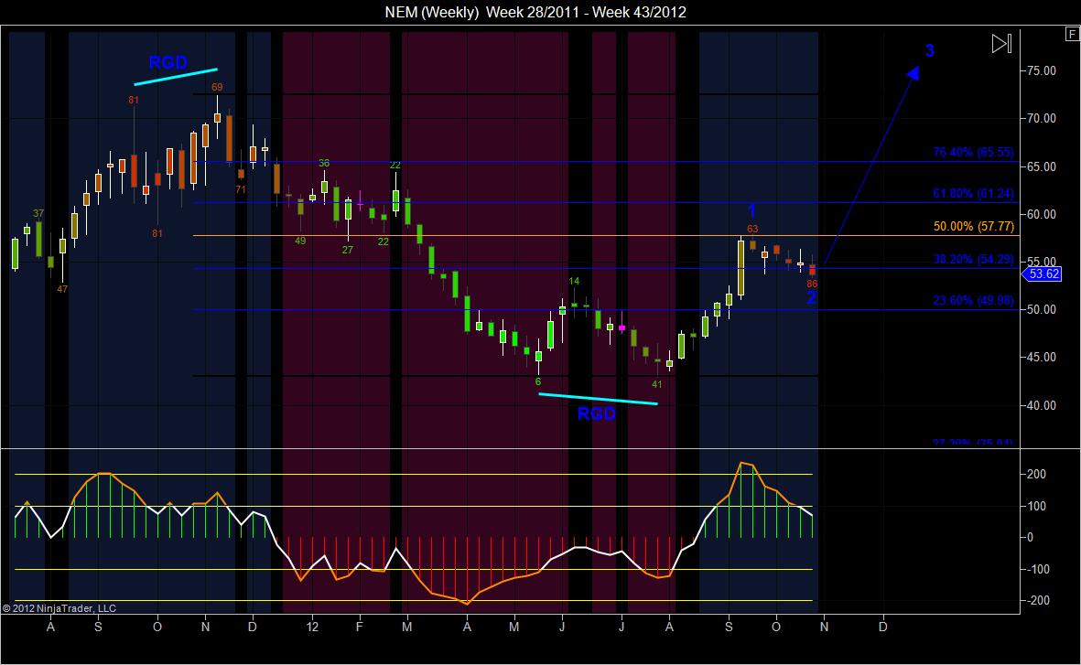Click the 45.00 price axis label
Viewport: 1081px width, 665px height.
point(1041,357)
